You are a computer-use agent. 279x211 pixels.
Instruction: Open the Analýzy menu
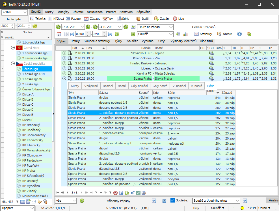pyautogui.click(x=64, y=12)
